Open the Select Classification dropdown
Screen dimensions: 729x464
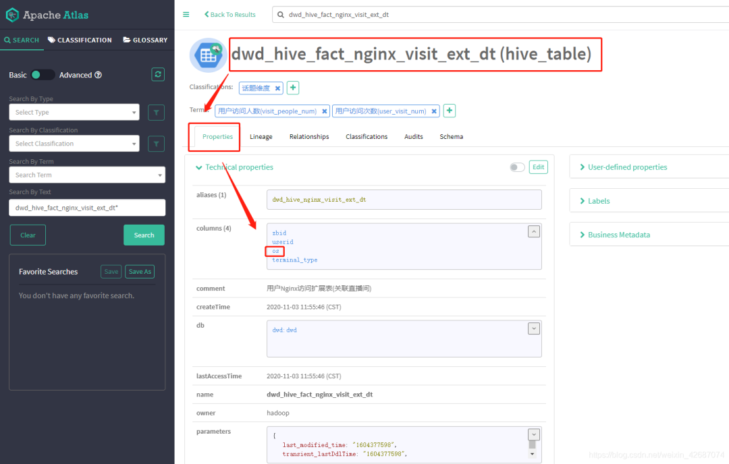pos(74,144)
